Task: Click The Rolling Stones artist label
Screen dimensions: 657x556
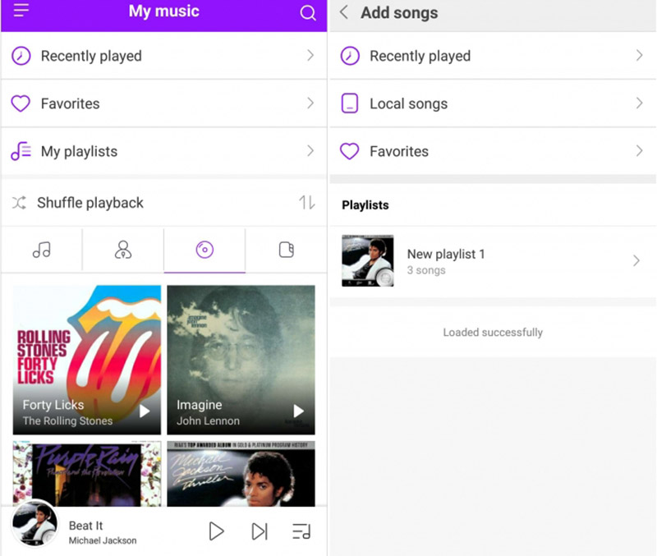Action: click(68, 420)
